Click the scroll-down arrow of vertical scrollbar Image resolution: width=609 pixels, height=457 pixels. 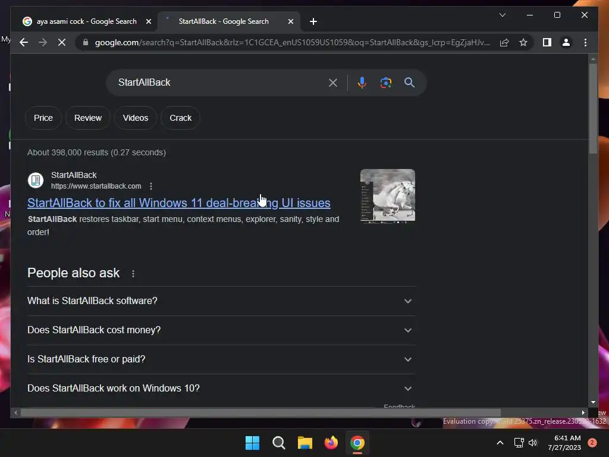(593, 403)
